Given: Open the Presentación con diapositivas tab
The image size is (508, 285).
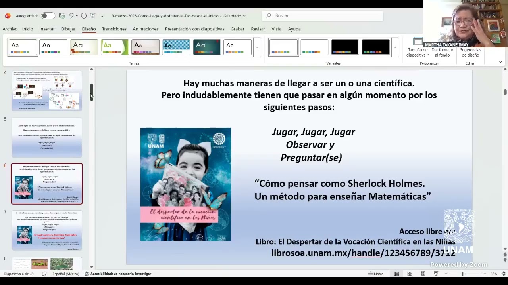Looking at the screenshot, I should pyautogui.click(x=194, y=29).
